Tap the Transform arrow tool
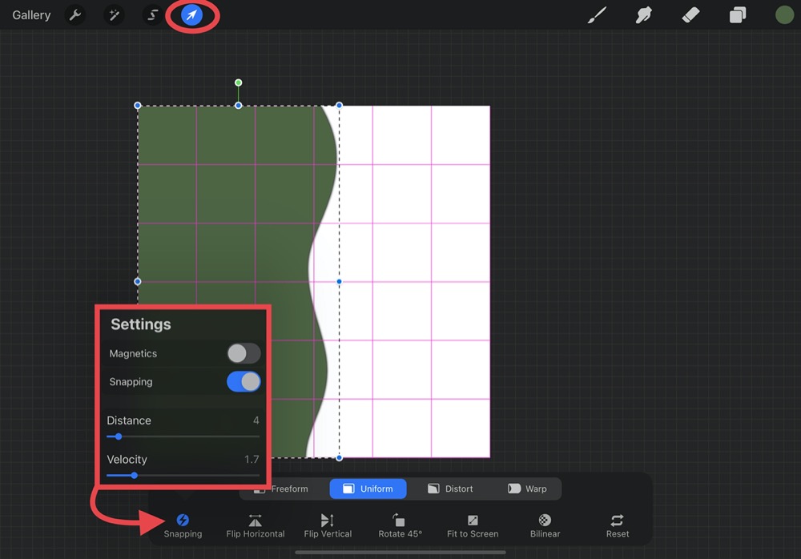Screen dimensions: 801x559 (191, 15)
